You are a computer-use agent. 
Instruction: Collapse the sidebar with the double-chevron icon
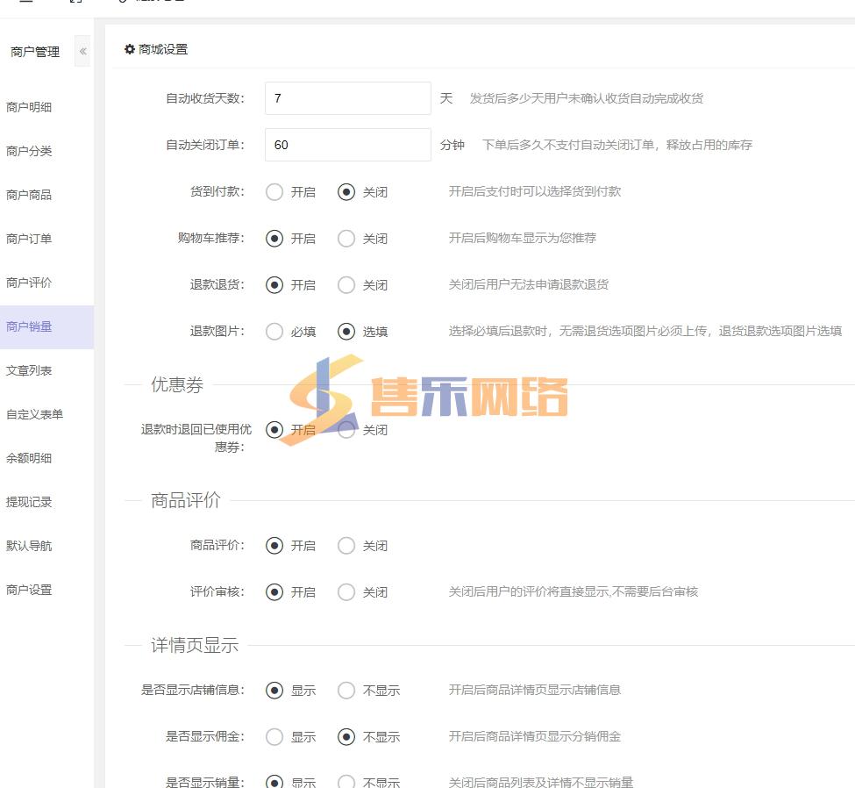82,52
